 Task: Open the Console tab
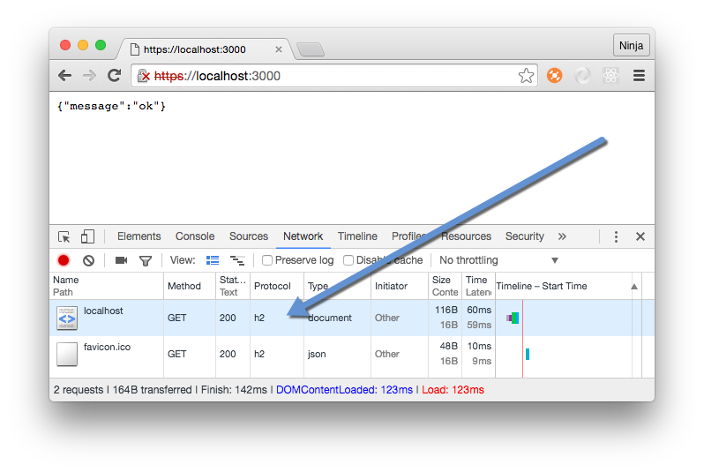point(195,236)
